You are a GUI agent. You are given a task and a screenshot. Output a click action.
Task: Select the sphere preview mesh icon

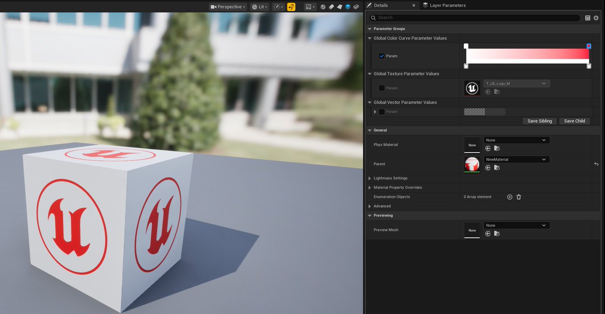pos(323,7)
